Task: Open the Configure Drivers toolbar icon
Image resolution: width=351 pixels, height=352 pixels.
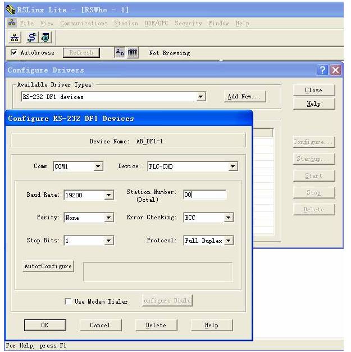Action: click(x=31, y=38)
